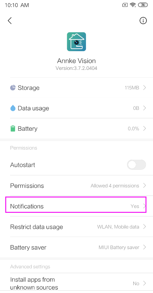Expand the Data usage 0B chevron
Screen dimensions: 153x293
[x=144, y=108]
